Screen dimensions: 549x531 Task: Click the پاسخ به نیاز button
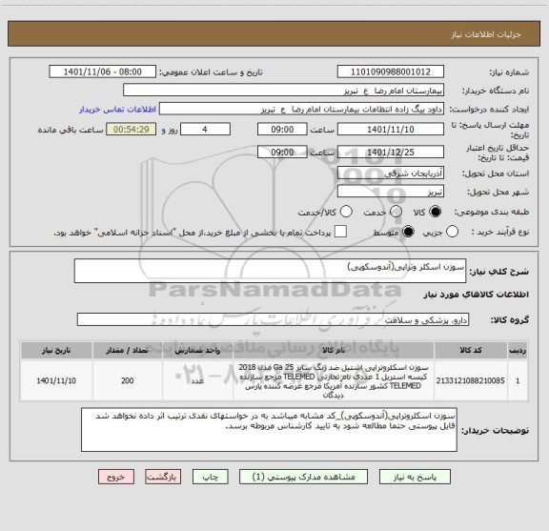coord(415,477)
